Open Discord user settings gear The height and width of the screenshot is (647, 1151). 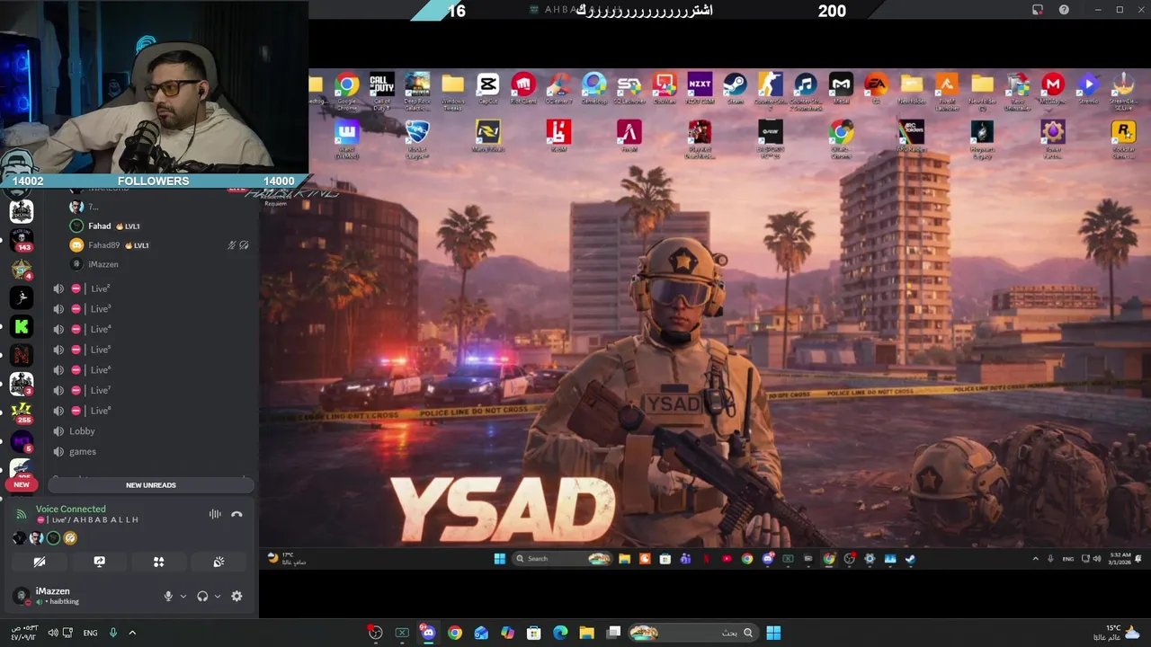point(236,596)
